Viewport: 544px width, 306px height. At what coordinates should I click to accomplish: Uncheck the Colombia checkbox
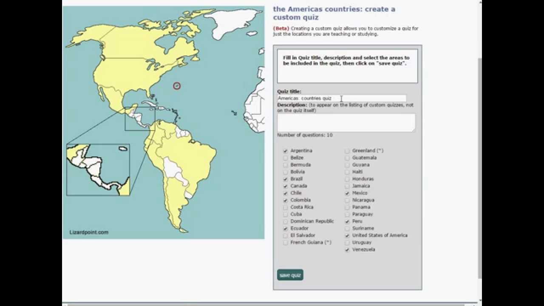click(286, 200)
